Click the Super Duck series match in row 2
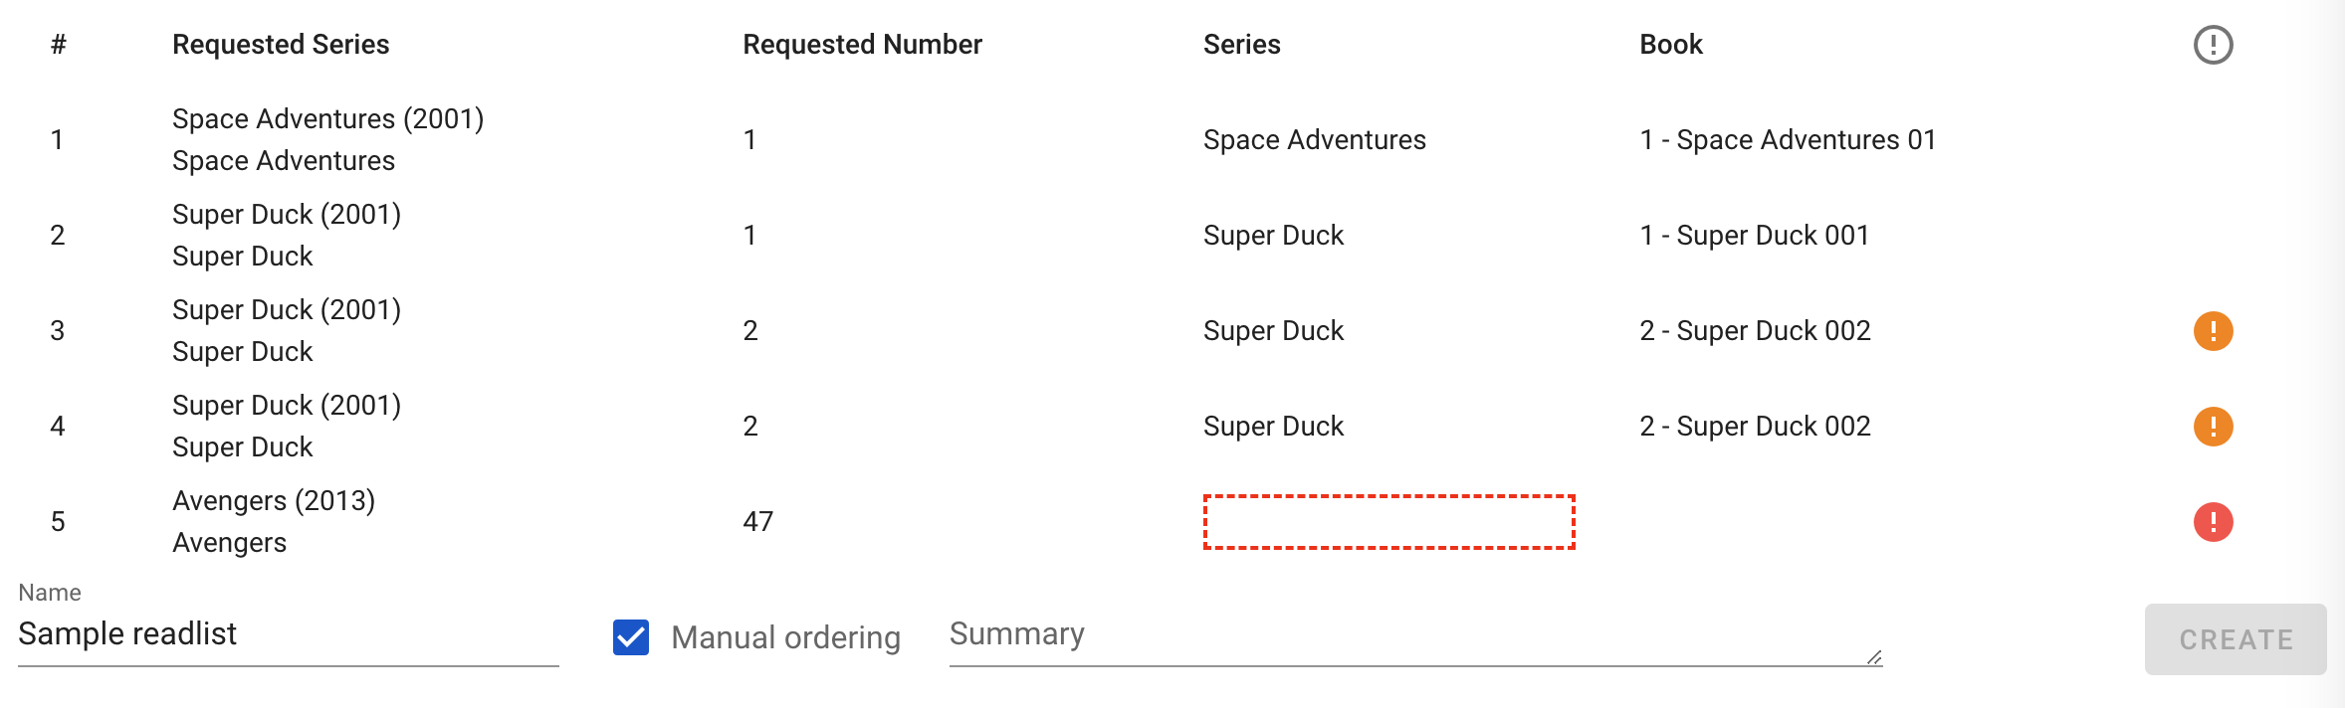This screenshot has height=708, width=2345. pyautogui.click(x=1273, y=236)
